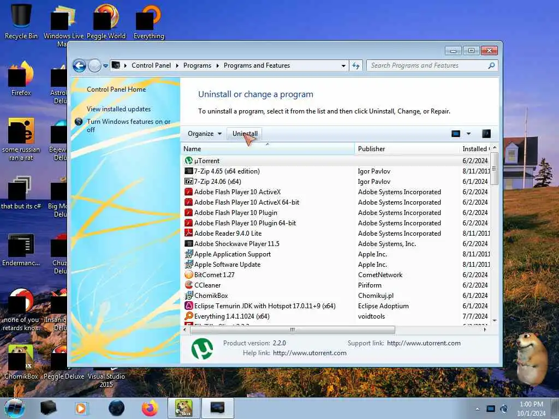559x419 pixels.
Task: Click the Programs breadcrumb segment
Action: 197,65
